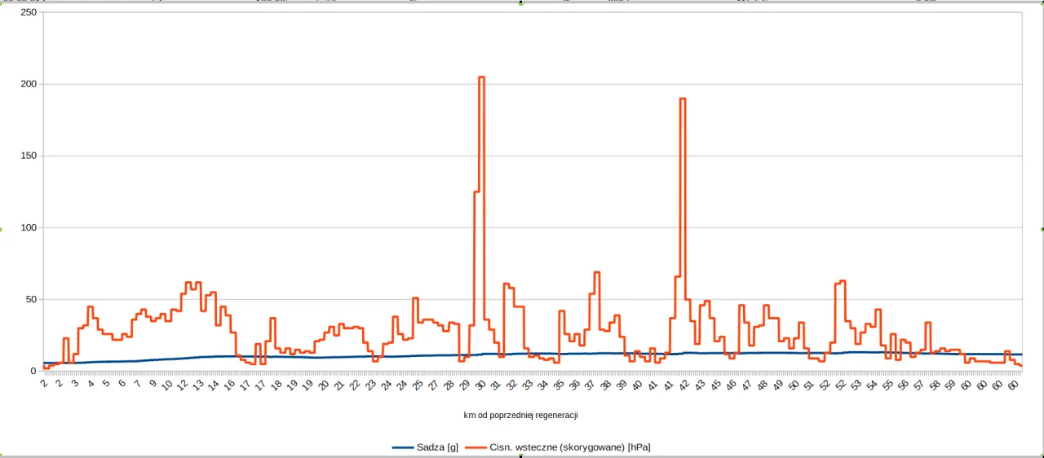Click the 100 label on the Y axis

pyautogui.click(x=28, y=227)
